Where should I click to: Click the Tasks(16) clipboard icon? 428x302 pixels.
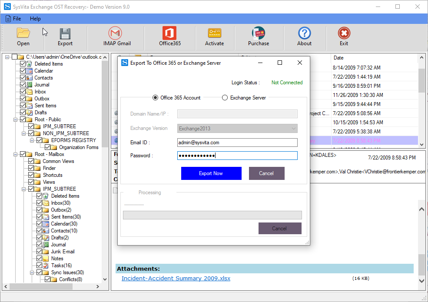pyautogui.click(x=46, y=265)
